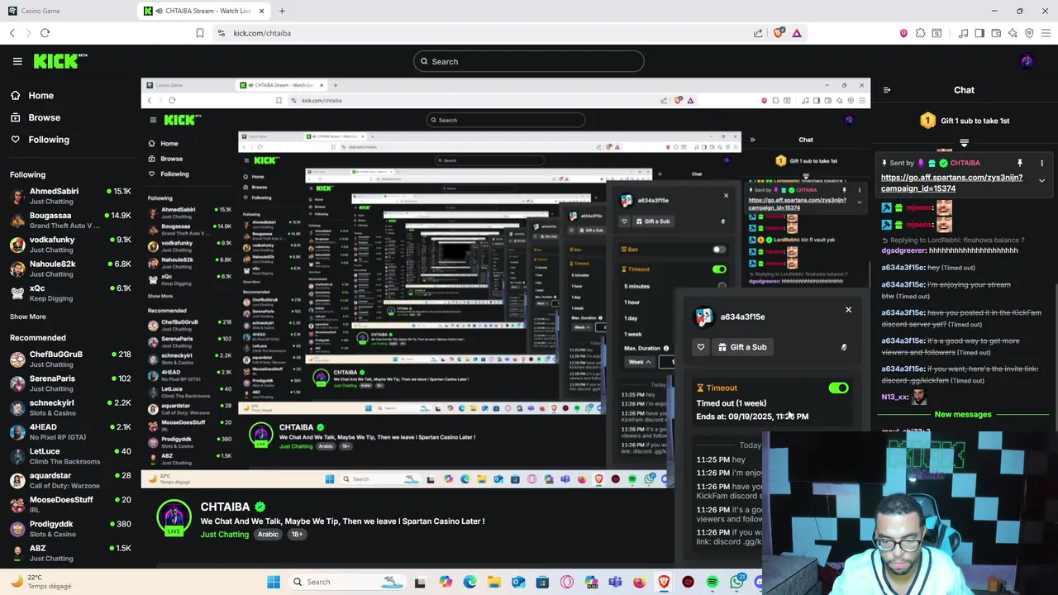1058x595 pixels.
Task: Toggle the browser sidebar panel icon
Action: tap(979, 33)
